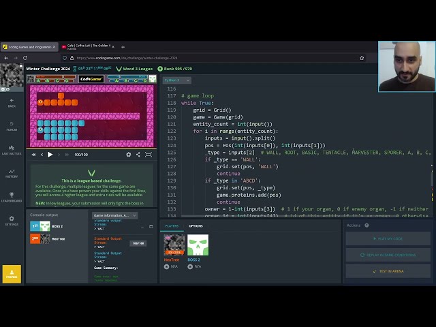This screenshot has height=327, width=436.
Task: Switch the game viewer to fullscreen
Action: coord(149,155)
